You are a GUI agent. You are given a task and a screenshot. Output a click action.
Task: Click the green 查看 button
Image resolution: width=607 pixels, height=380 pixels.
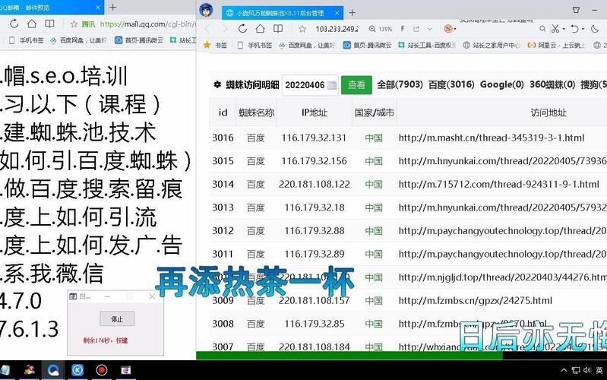(356, 85)
